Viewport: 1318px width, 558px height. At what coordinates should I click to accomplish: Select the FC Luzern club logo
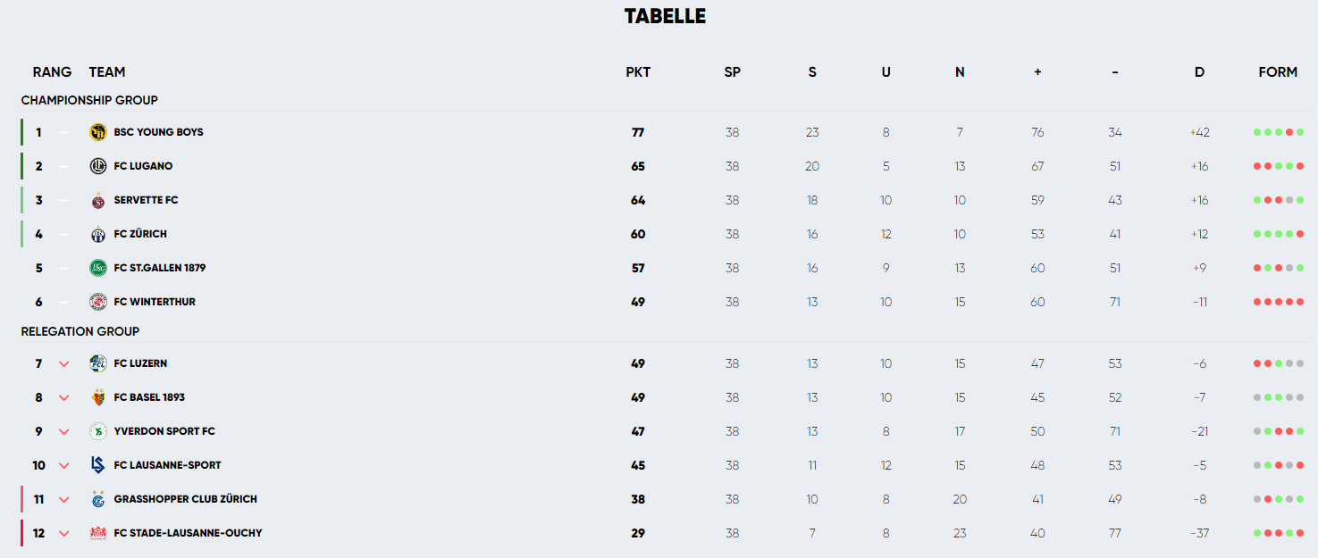click(98, 363)
